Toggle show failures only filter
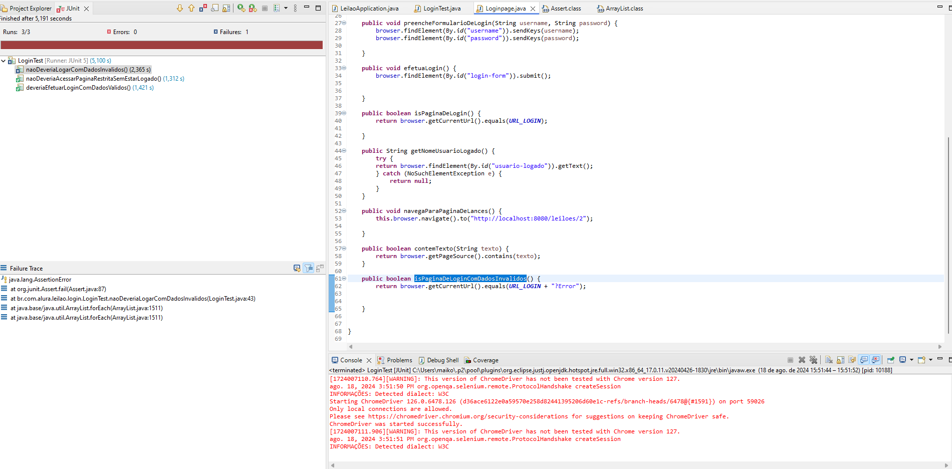 click(203, 8)
